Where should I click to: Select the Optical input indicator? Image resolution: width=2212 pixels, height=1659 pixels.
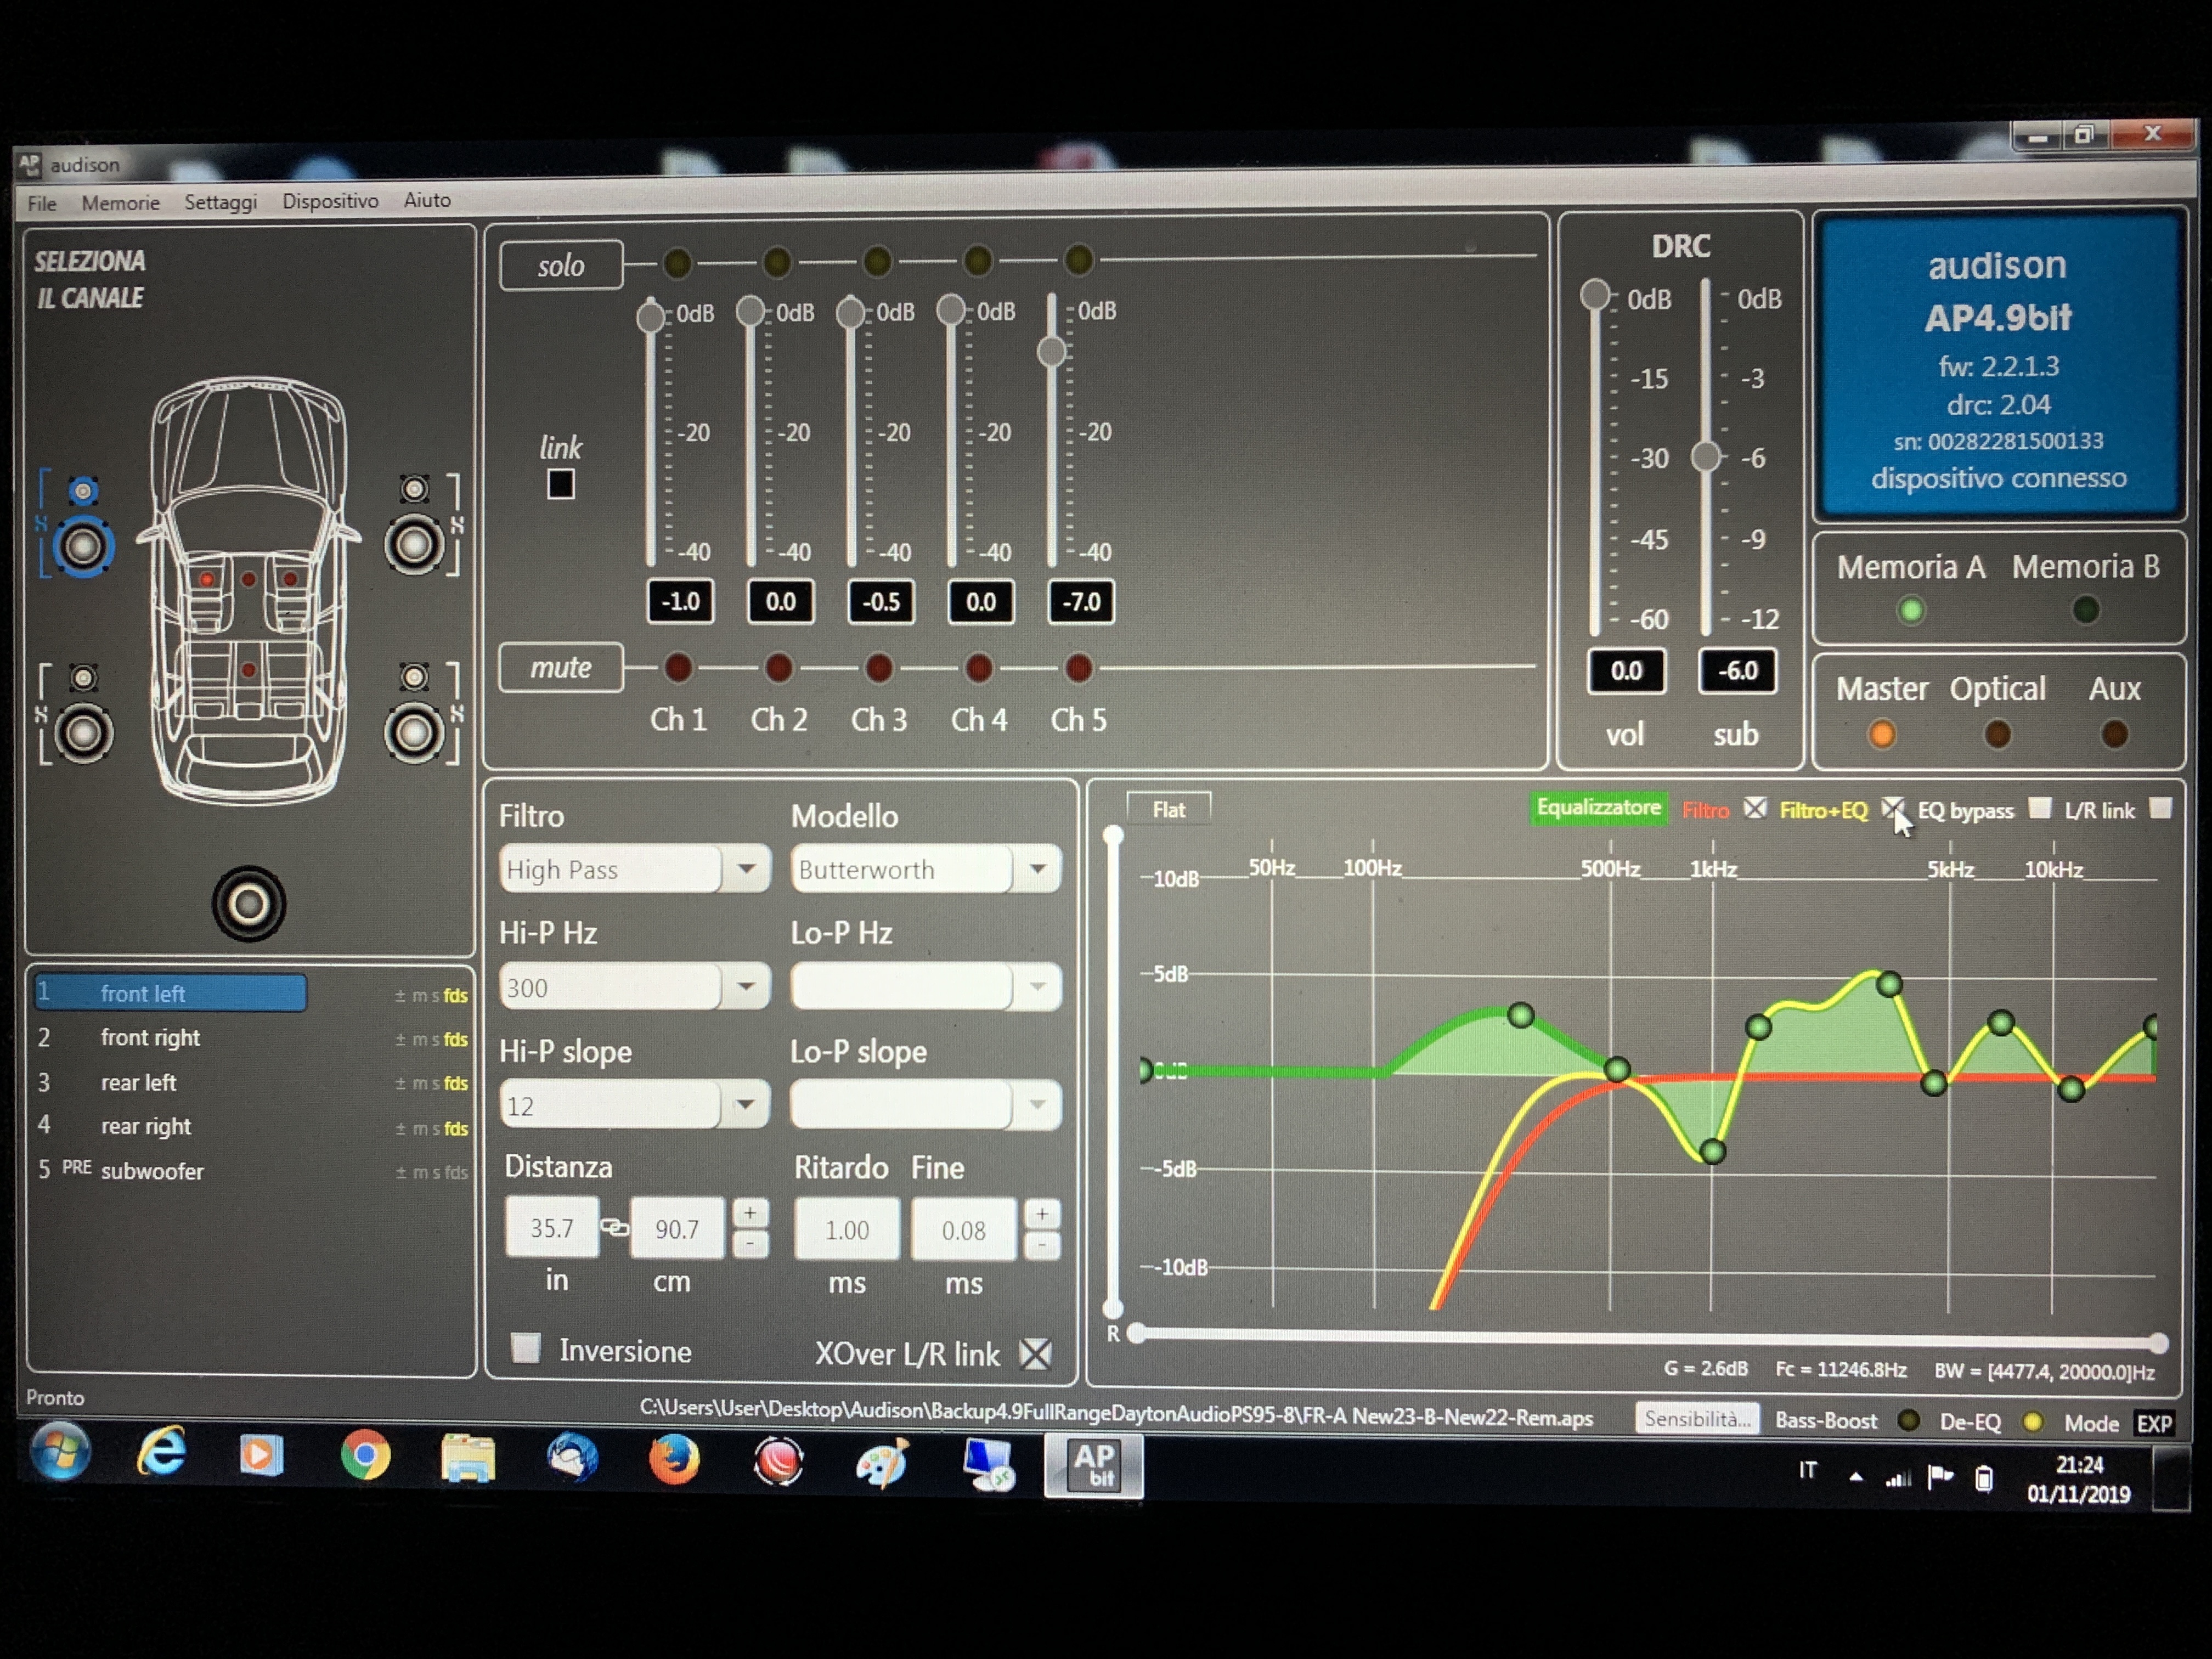click(1997, 735)
